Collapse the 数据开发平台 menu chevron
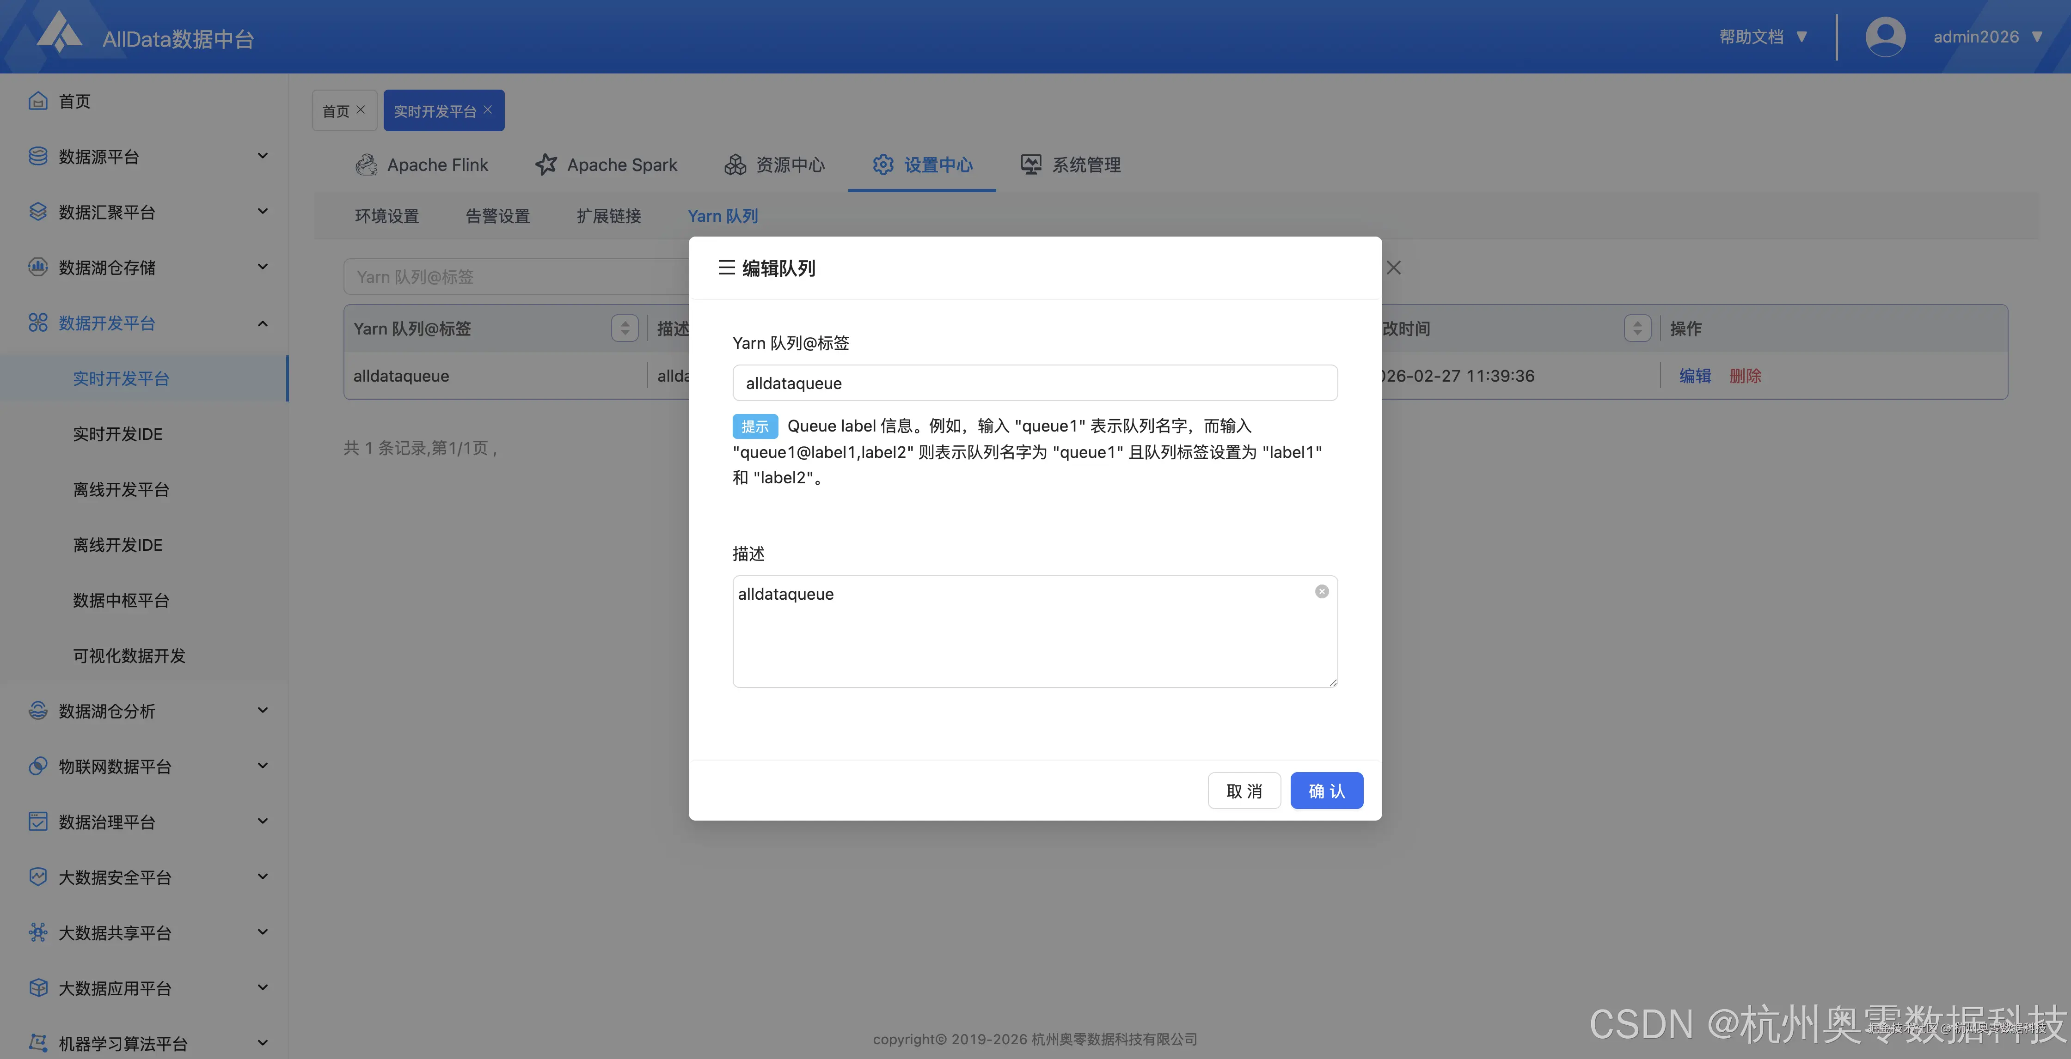This screenshot has height=1059, width=2071. pos(262,323)
